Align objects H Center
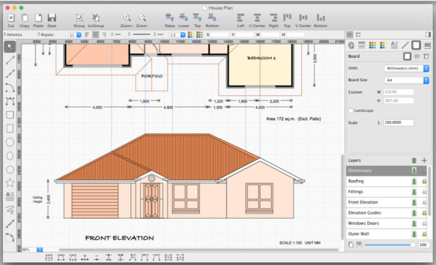 tap(258, 18)
